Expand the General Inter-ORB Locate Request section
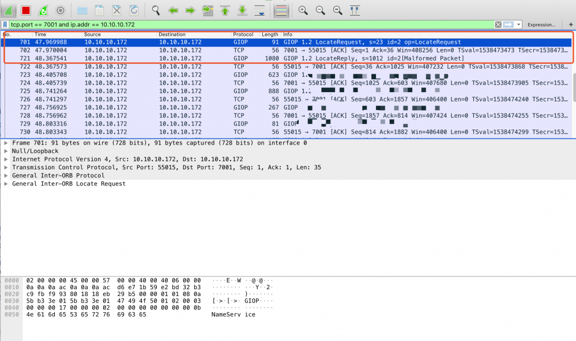This screenshot has height=341, width=576. (5, 184)
